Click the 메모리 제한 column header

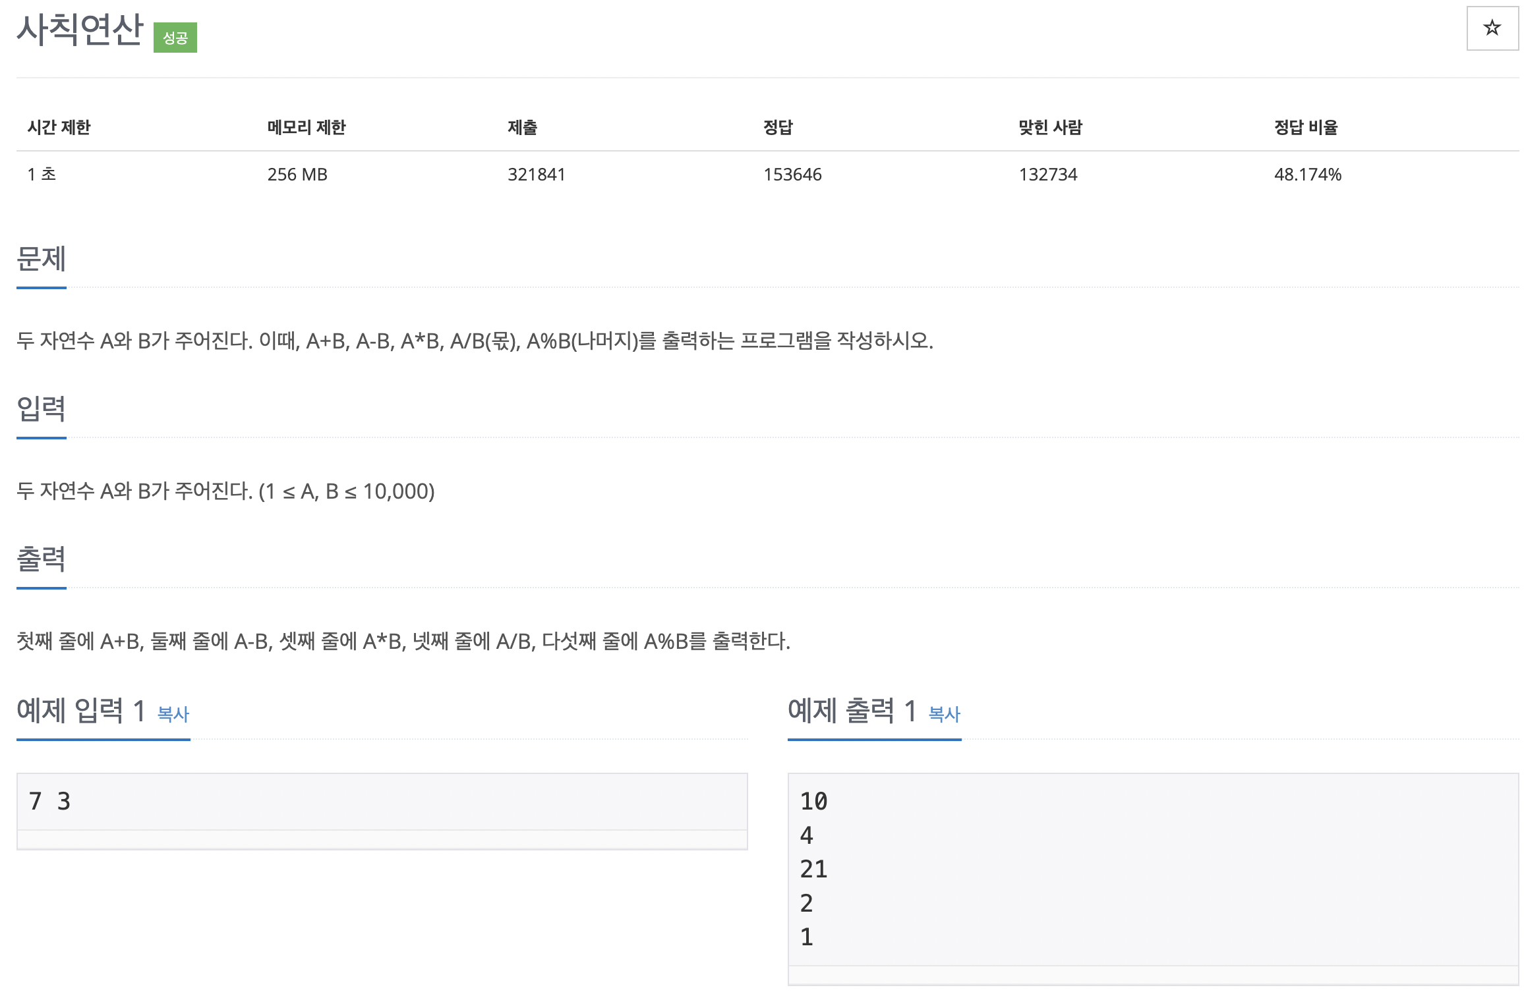pyautogui.click(x=307, y=127)
